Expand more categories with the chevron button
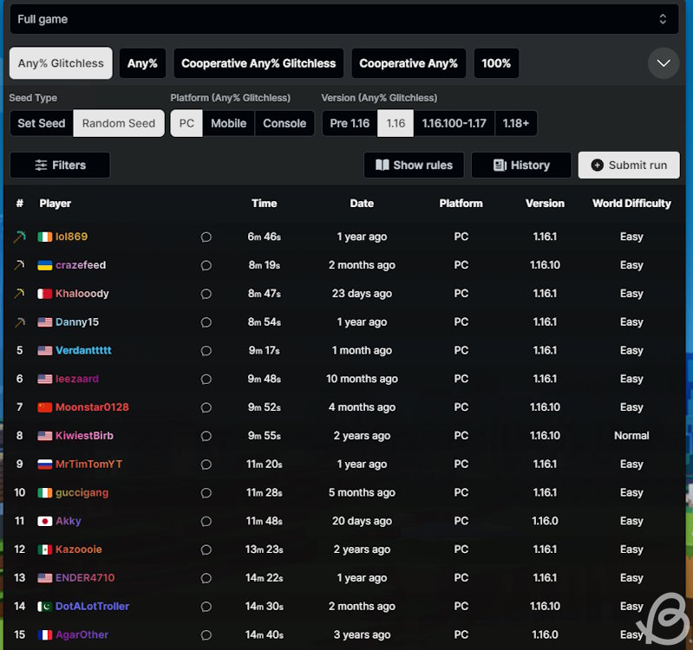Screen dimensions: 693x650 point(664,63)
